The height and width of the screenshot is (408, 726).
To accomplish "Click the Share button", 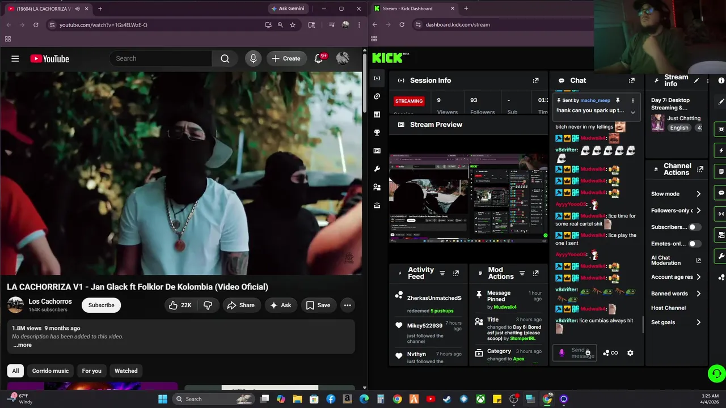I will (x=240, y=305).
